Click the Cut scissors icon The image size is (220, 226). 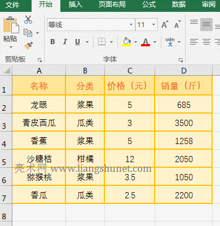coord(28,20)
